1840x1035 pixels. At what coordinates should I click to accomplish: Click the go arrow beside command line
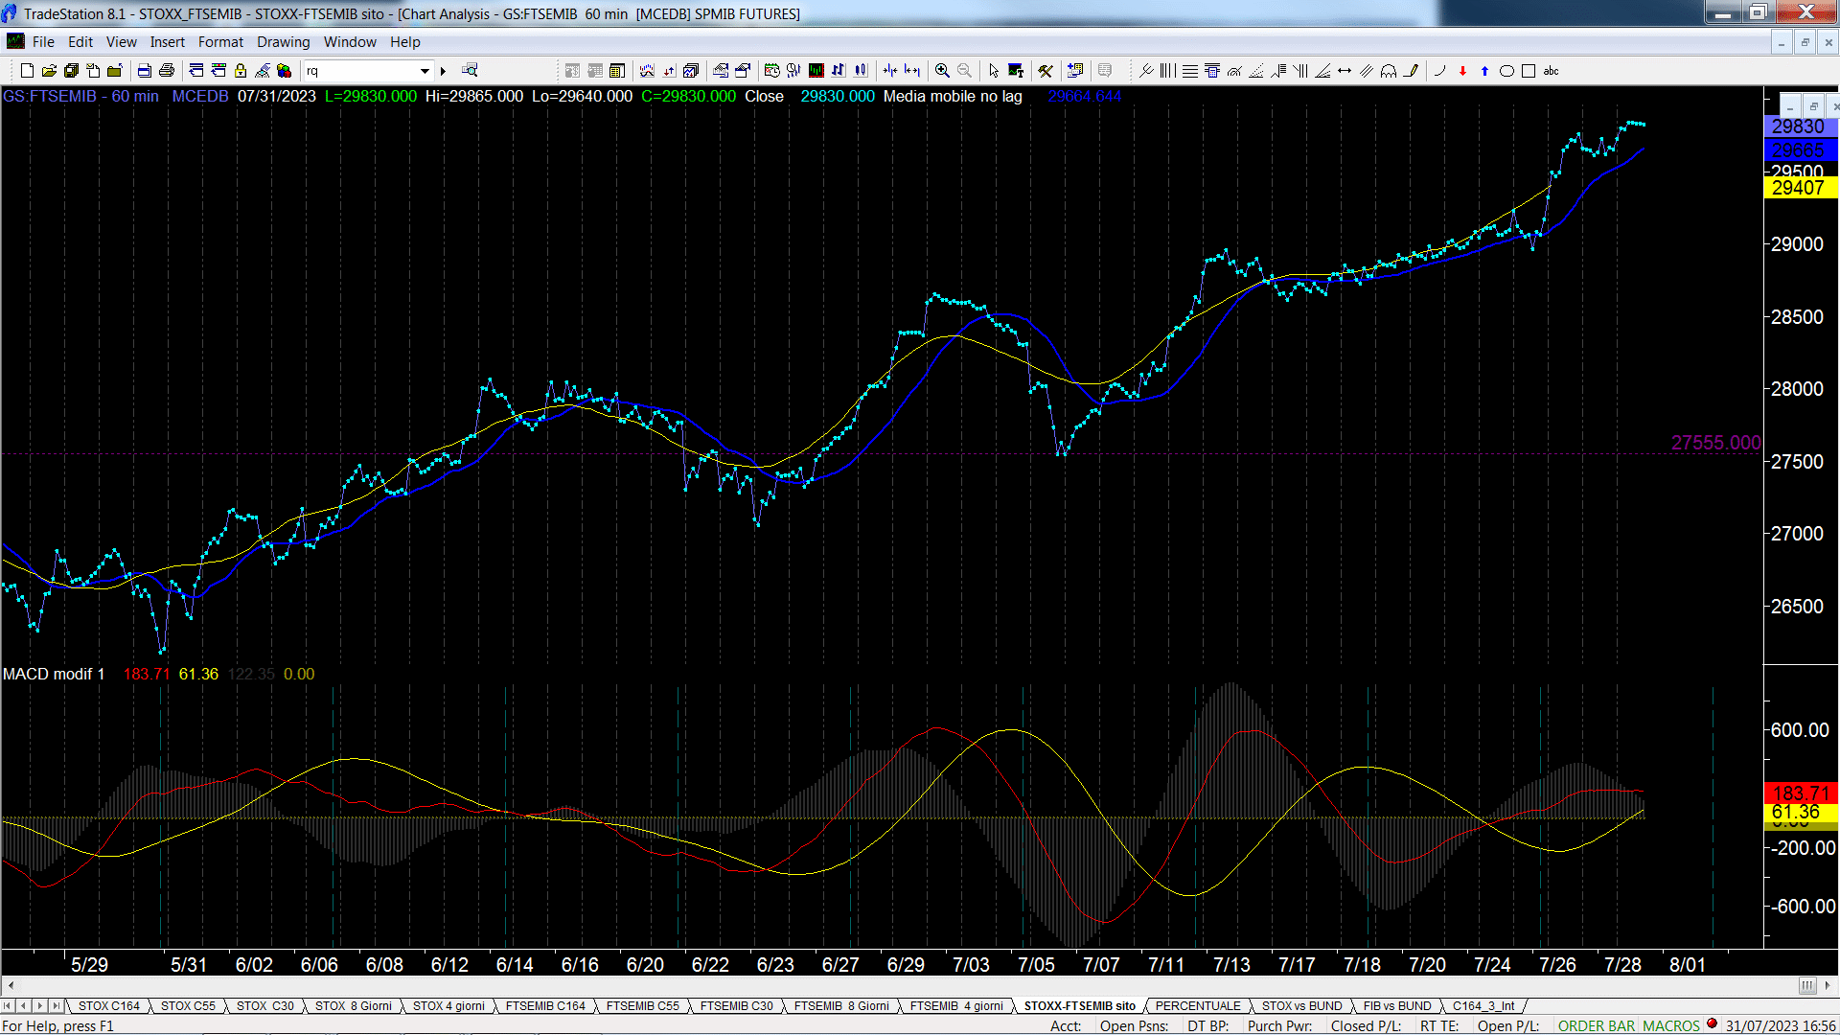[x=443, y=71]
